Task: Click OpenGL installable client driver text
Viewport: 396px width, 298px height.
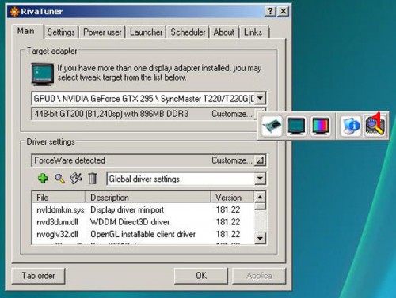Action: [143, 234]
